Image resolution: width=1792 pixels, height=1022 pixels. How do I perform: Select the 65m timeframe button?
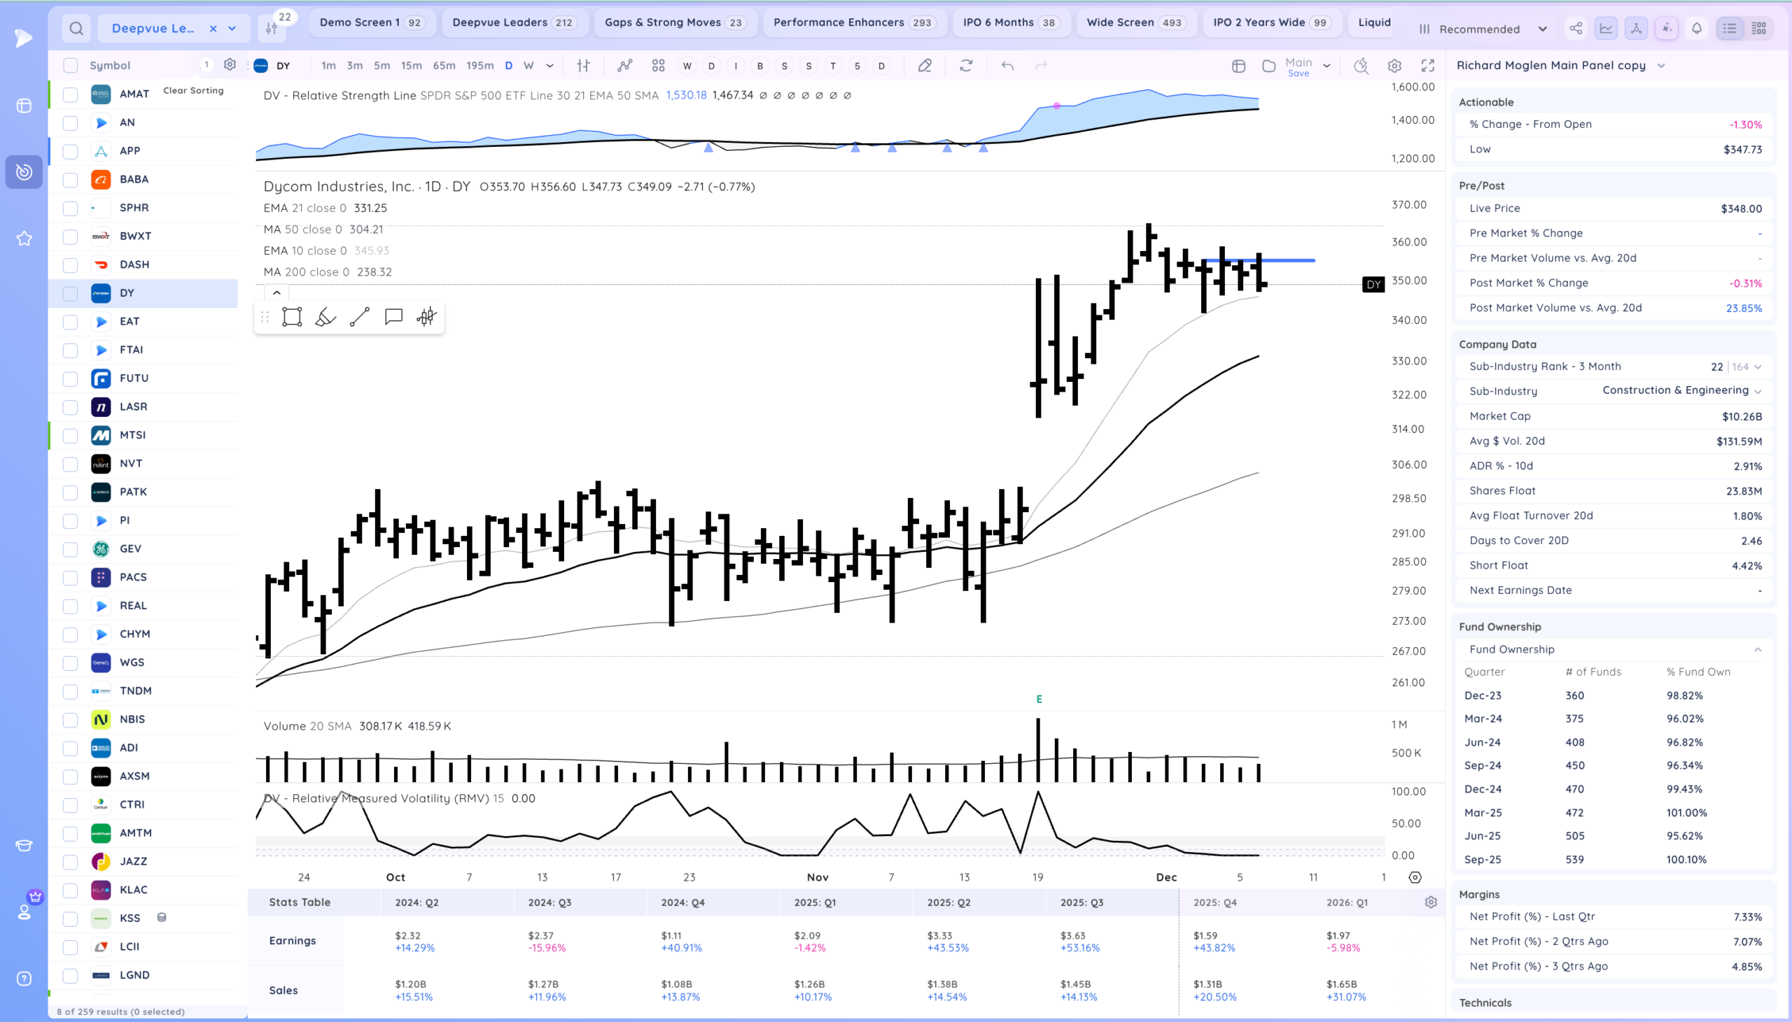tap(444, 65)
